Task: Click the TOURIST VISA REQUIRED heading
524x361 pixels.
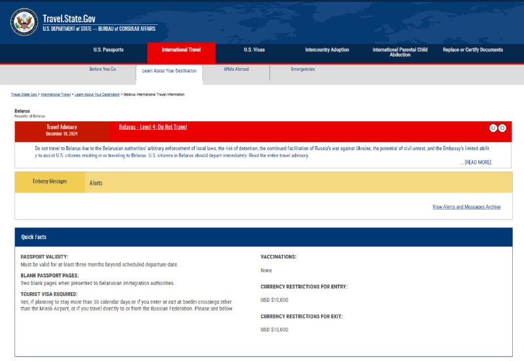Action: 48,294
